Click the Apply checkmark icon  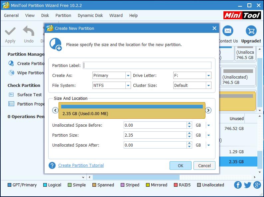pos(10,31)
